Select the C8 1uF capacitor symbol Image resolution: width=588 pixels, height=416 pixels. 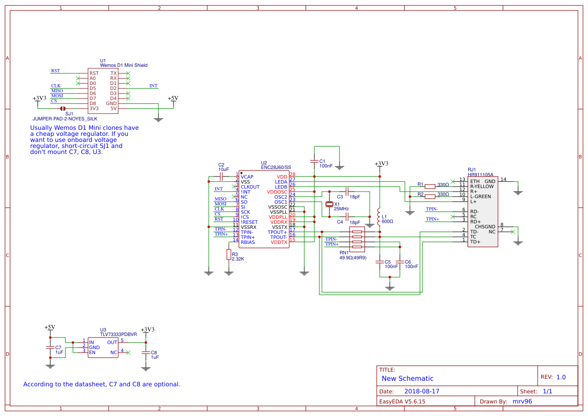[x=146, y=353]
